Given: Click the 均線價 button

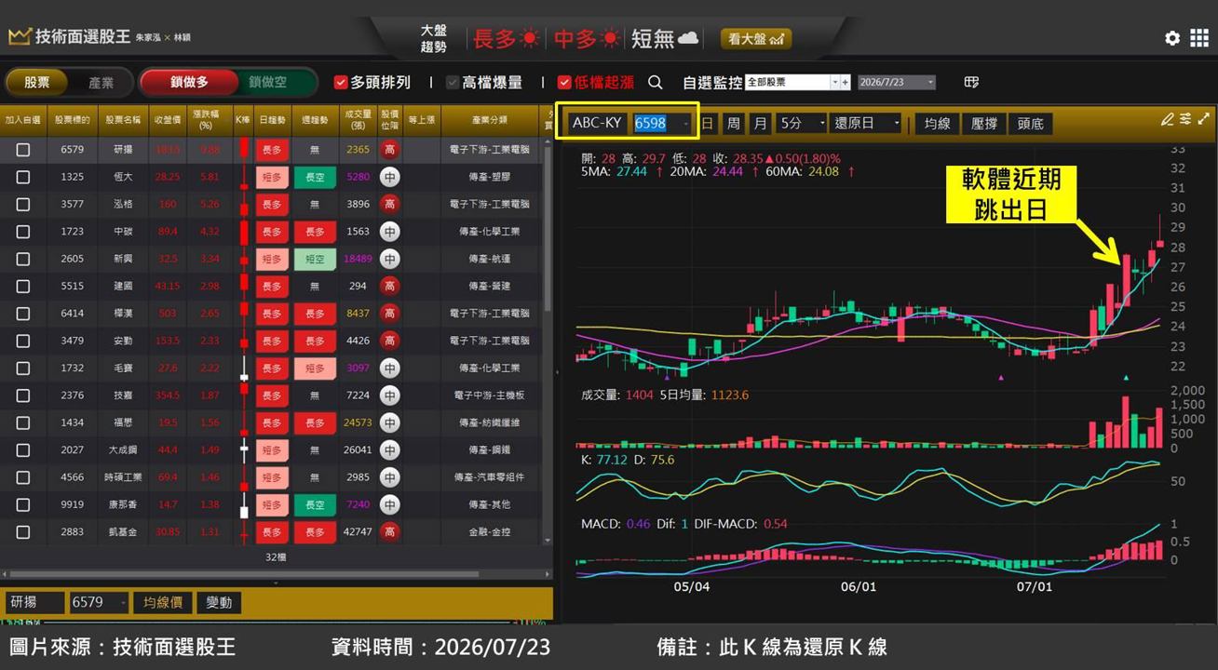Looking at the screenshot, I should [163, 603].
